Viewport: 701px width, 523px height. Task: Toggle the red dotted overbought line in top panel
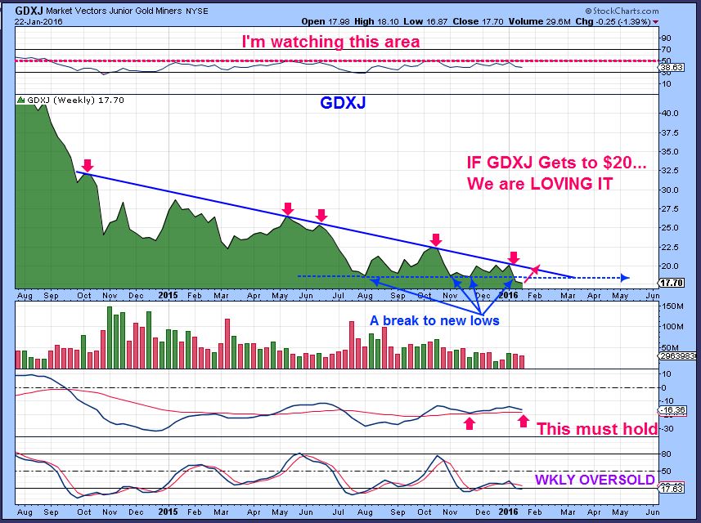tap(327, 63)
